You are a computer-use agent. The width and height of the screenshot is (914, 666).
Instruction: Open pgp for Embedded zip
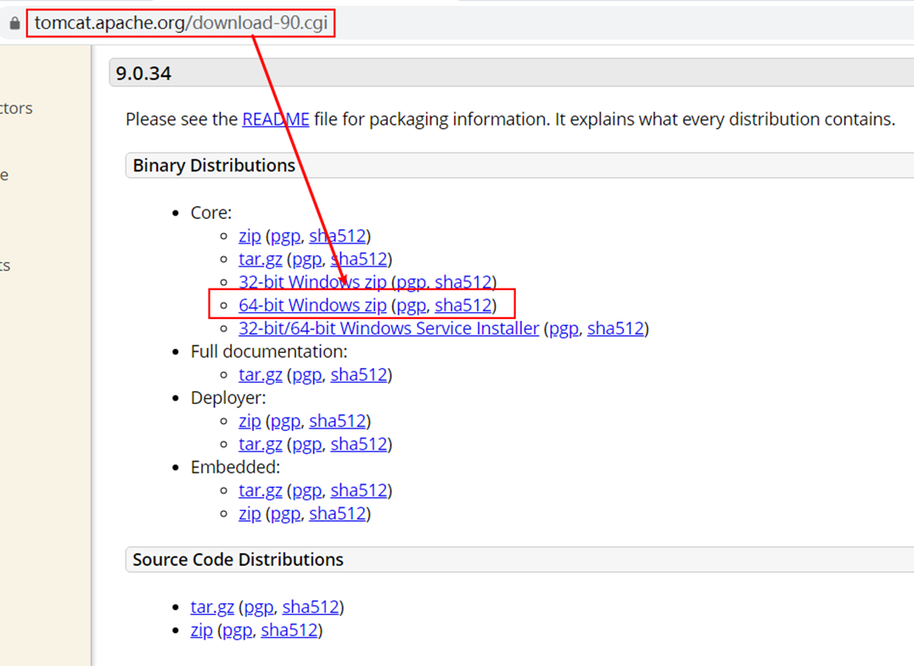286,514
